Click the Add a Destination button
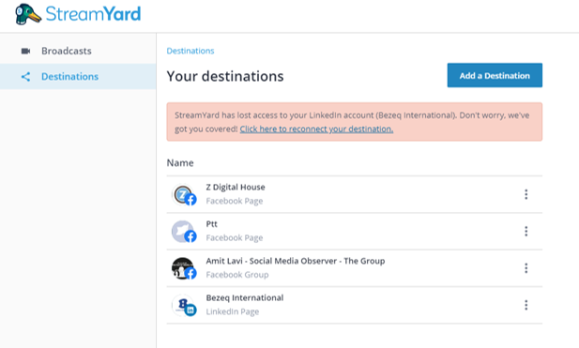Image resolution: width=579 pixels, height=348 pixels. (x=495, y=75)
